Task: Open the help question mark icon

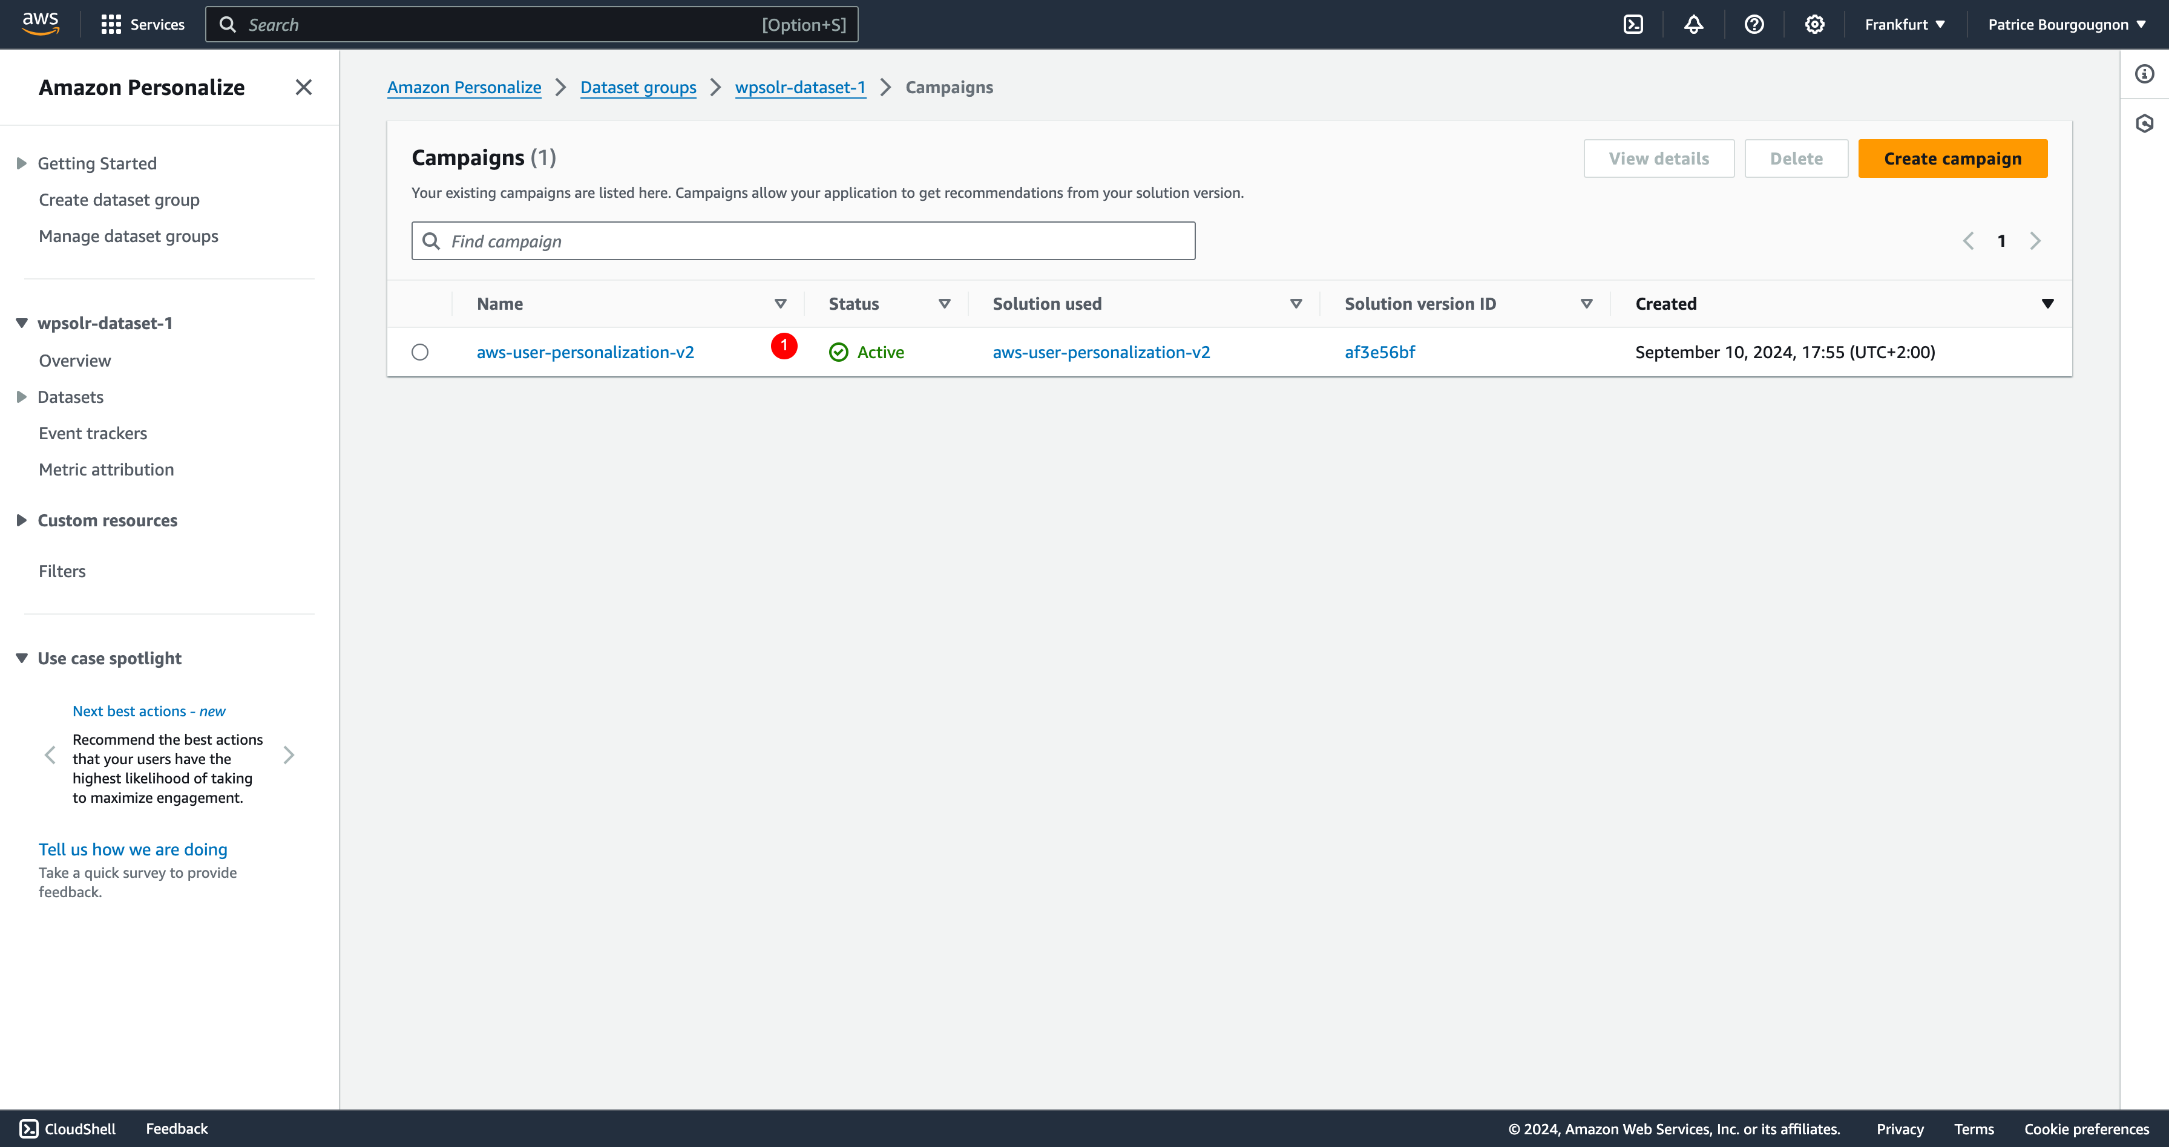Action: [1754, 24]
